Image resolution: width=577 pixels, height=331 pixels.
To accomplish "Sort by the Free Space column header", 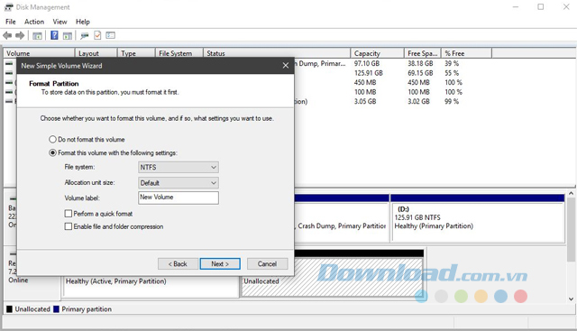I will click(x=423, y=53).
